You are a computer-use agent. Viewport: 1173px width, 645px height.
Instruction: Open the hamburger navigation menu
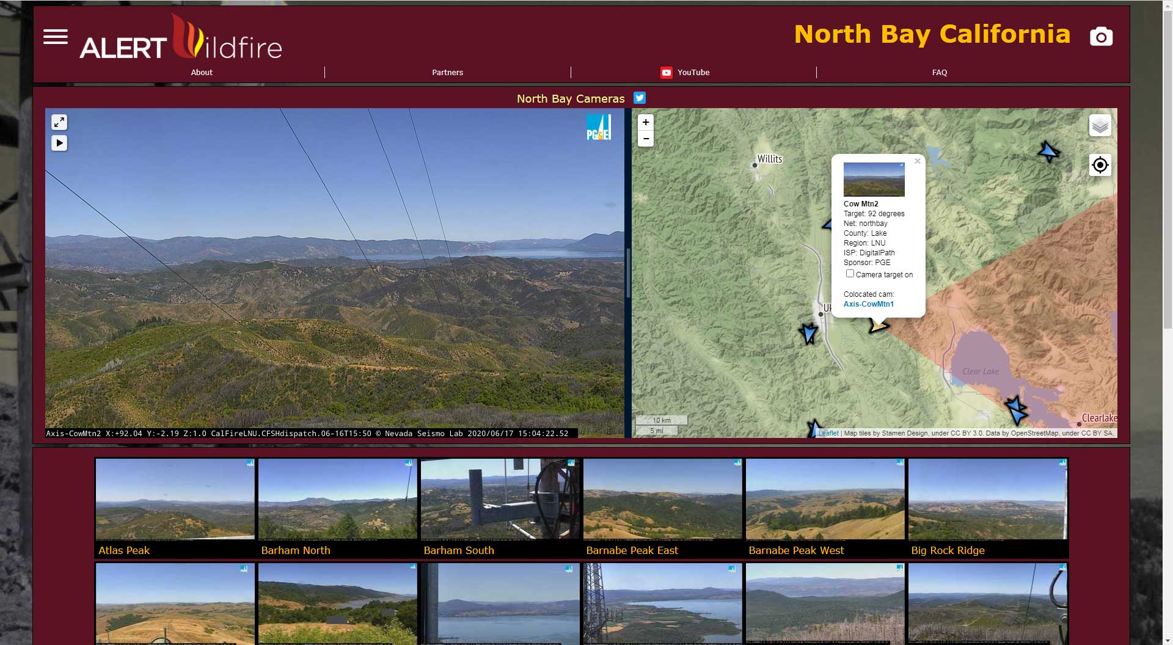[x=56, y=37]
